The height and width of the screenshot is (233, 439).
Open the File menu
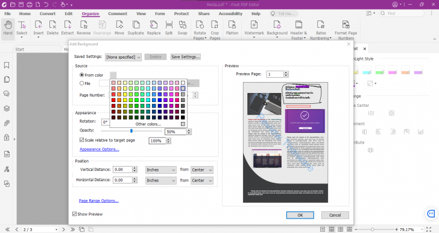click(8, 13)
